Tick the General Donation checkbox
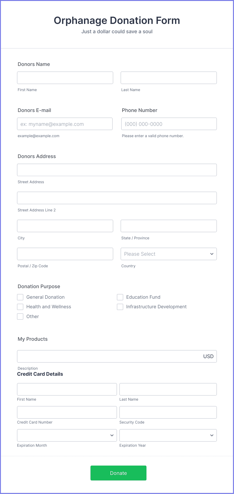The image size is (234, 494). coord(20,297)
